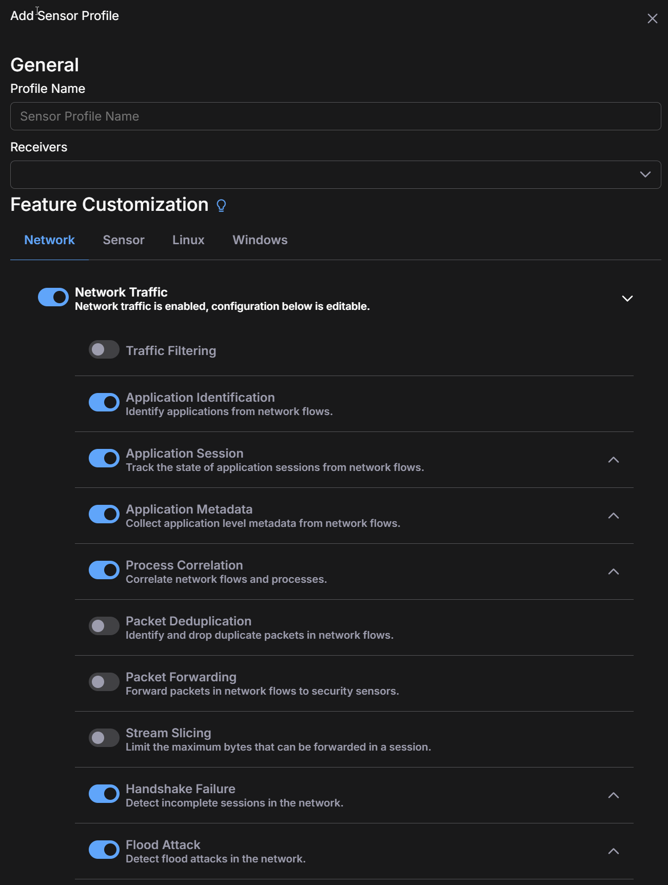Expand Process Correlation chevron
Screen dimensions: 668x885
click(613, 572)
